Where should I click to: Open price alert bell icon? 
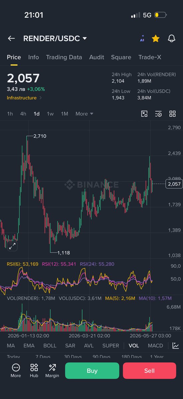(x=171, y=39)
